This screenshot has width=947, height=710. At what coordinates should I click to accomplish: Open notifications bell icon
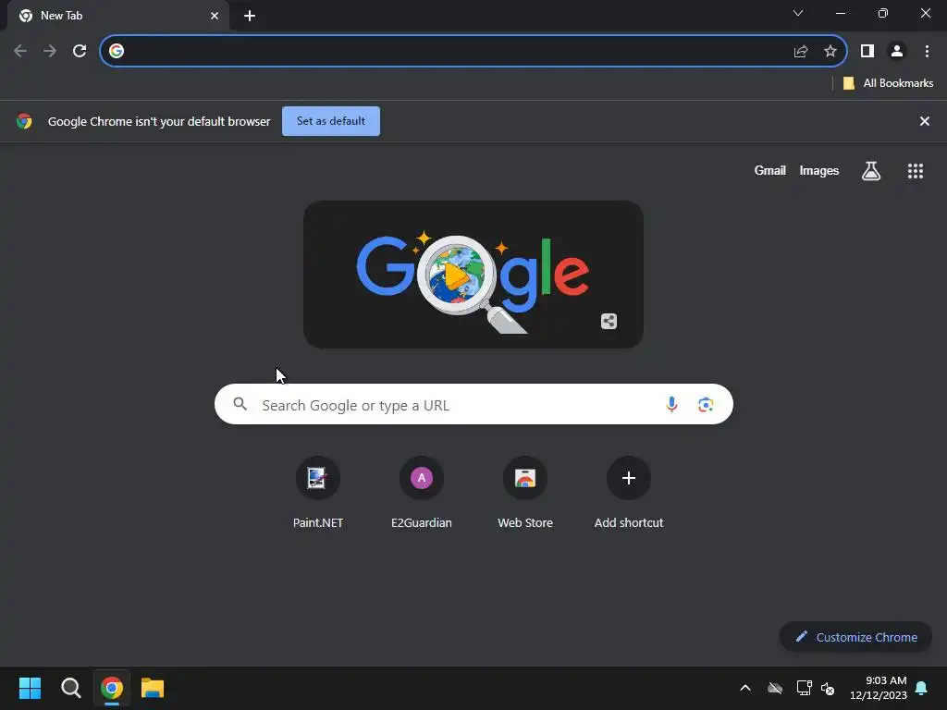(x=922, y=688)
